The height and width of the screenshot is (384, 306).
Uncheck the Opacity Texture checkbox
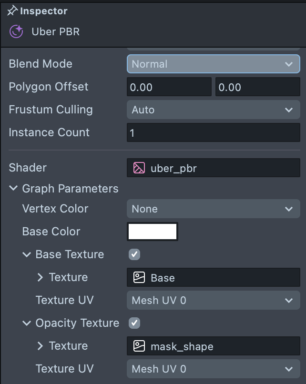click(134, 323)
